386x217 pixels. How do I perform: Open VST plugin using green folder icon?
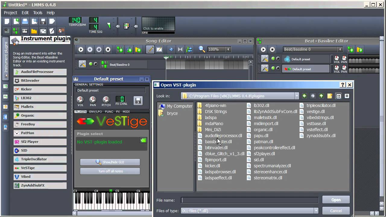(143, 140)
